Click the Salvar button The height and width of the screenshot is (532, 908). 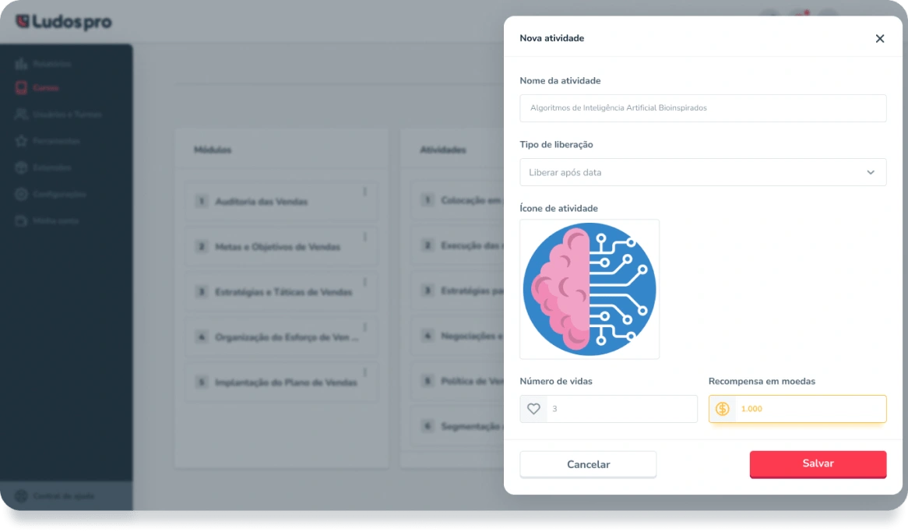point(818,463)
